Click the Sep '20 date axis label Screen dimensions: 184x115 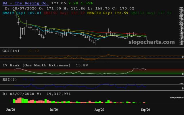(x=145, y=110)
